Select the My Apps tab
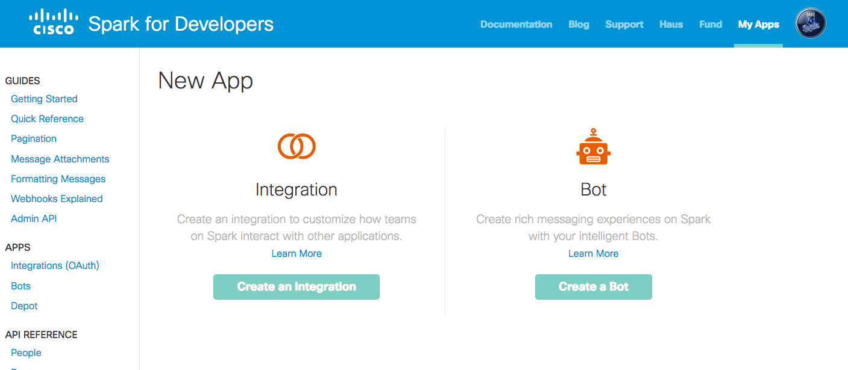 click(x=758, y=25)
